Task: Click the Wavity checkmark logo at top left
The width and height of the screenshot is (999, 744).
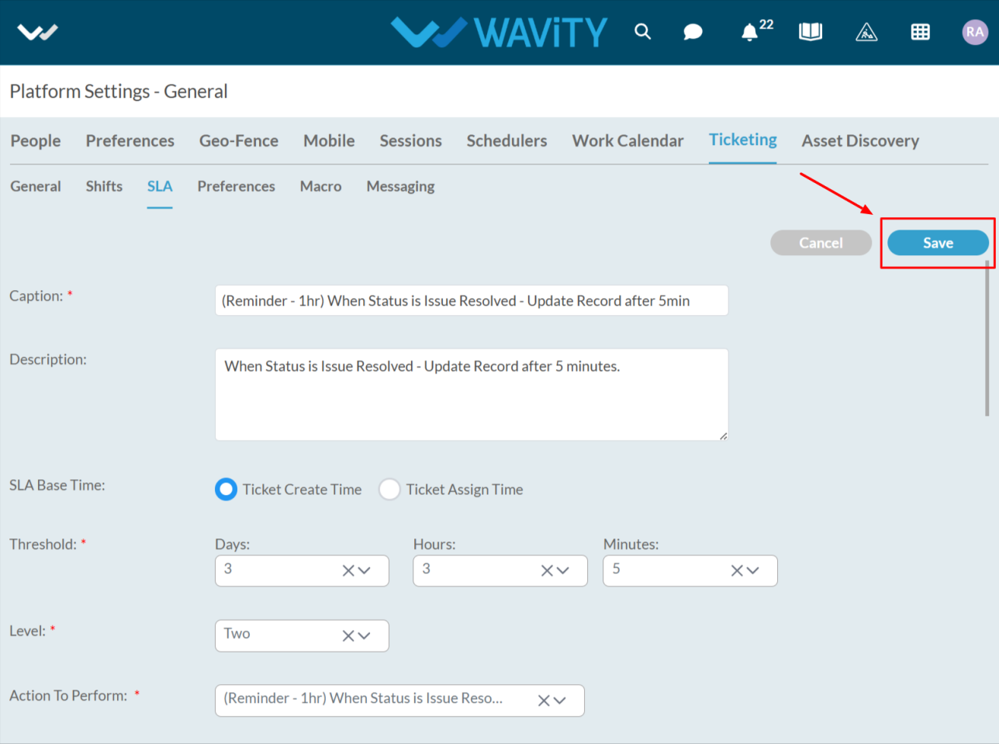Action: coord(37,32)
